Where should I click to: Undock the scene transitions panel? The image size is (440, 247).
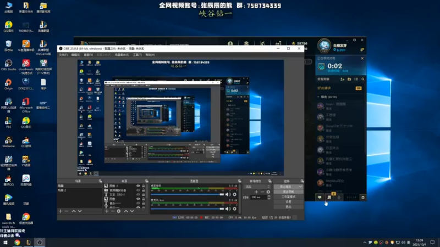pyautogui.click(x=269, y=181)
